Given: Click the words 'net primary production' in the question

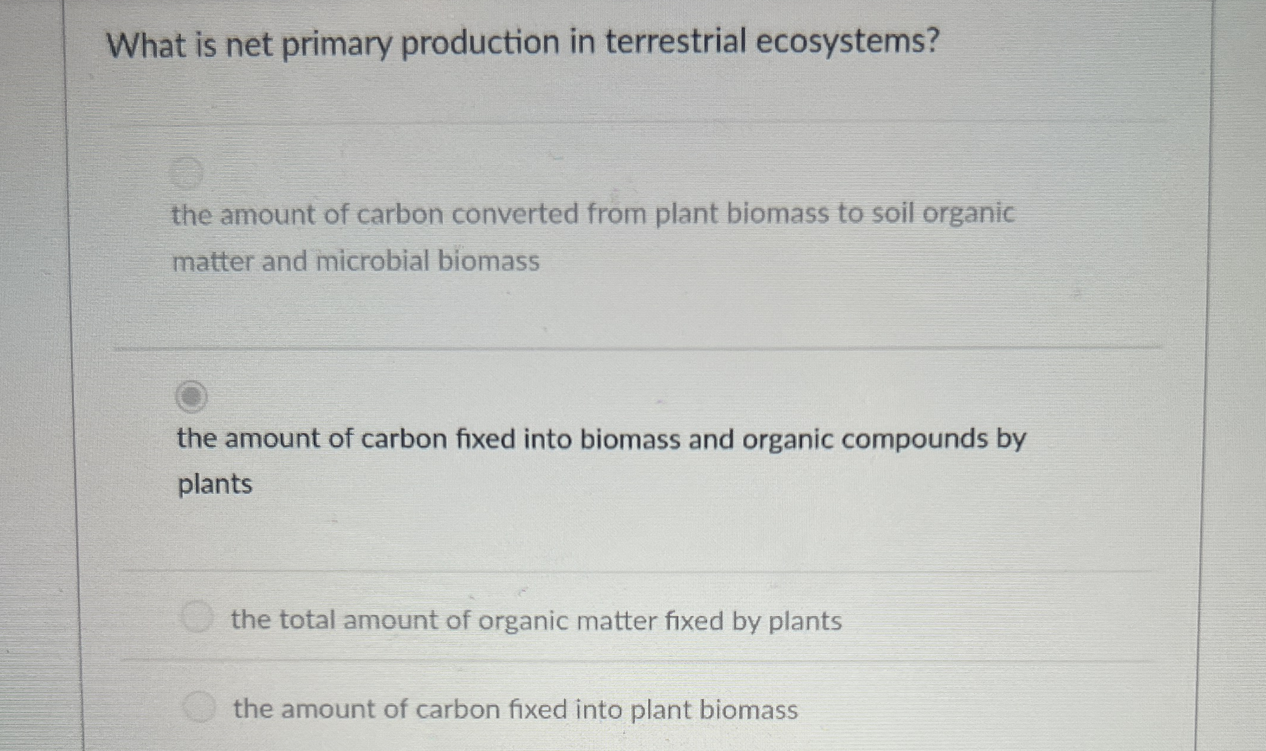Looking at the screenshot, I should tap(392, 44).
